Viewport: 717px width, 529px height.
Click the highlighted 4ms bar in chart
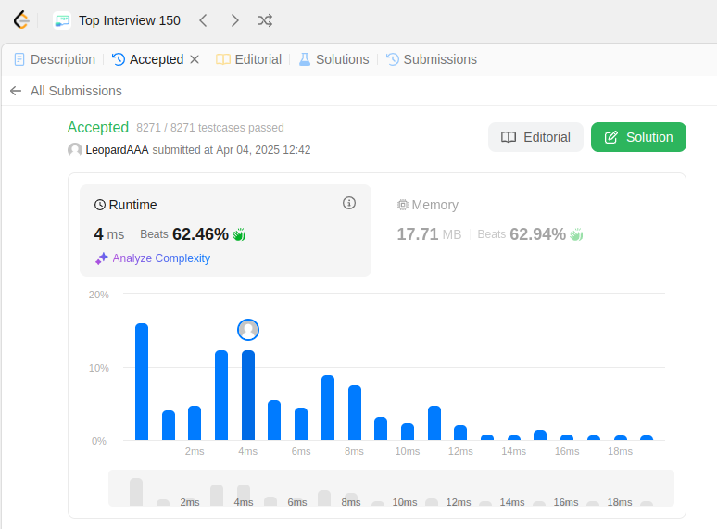(248, 395)
